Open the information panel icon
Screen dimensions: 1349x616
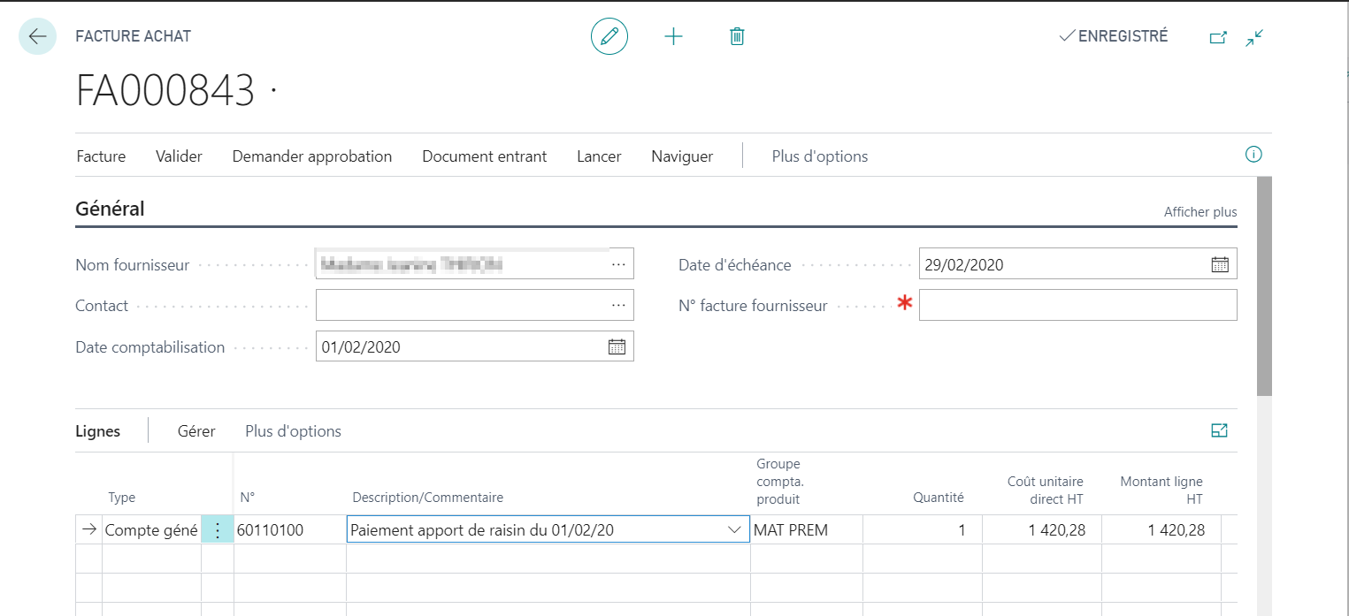coord(1253,155)
